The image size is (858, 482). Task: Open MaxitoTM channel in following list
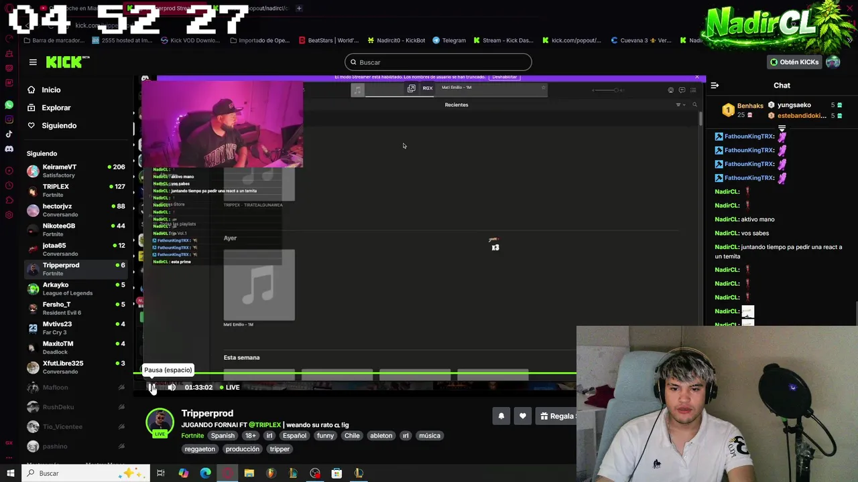coord(76,347)
